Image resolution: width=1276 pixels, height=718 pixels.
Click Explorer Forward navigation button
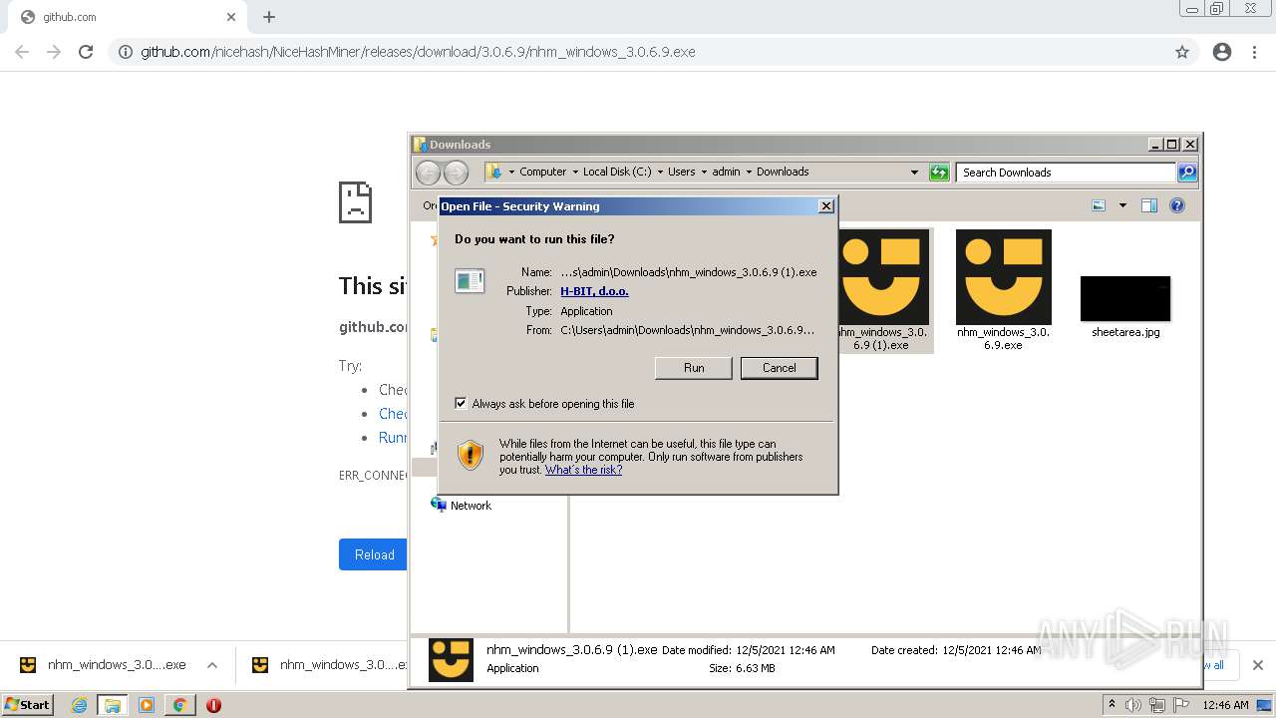(x=456, y=173)
